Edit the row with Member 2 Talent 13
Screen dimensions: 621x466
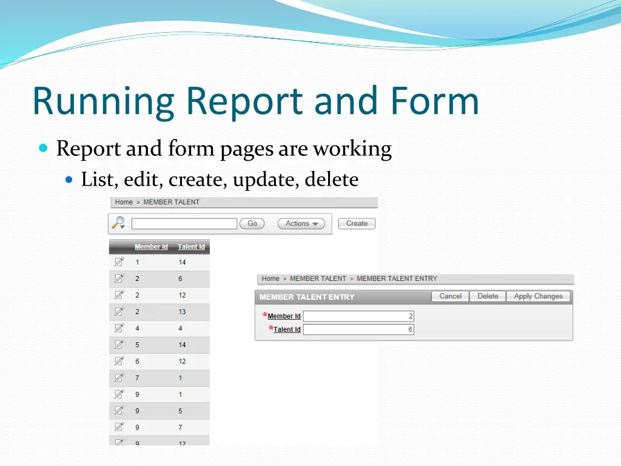pyautogui.click(x=119, y=311)
